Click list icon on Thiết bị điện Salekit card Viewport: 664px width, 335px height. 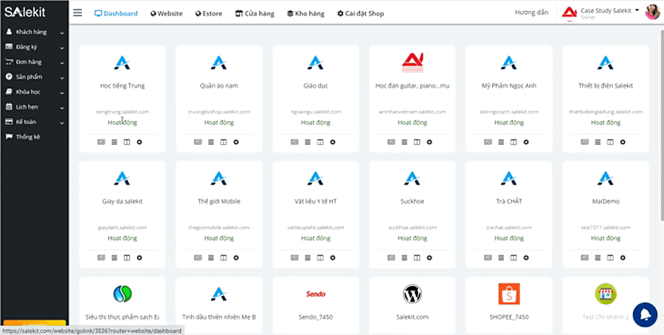[598, 142]
